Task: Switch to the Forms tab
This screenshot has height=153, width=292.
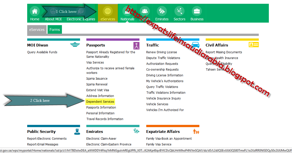Action: click(x=55, y=30)
